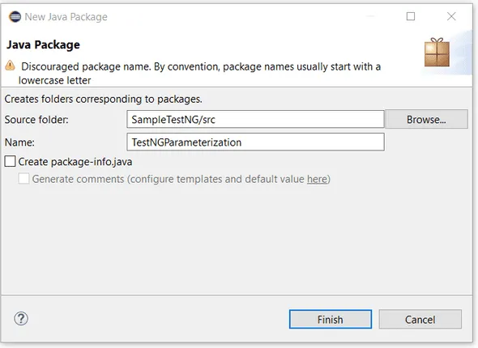Click the Eclipse icon in title bar
This screenshot has width=478, height=348.
tap(15, 17)
